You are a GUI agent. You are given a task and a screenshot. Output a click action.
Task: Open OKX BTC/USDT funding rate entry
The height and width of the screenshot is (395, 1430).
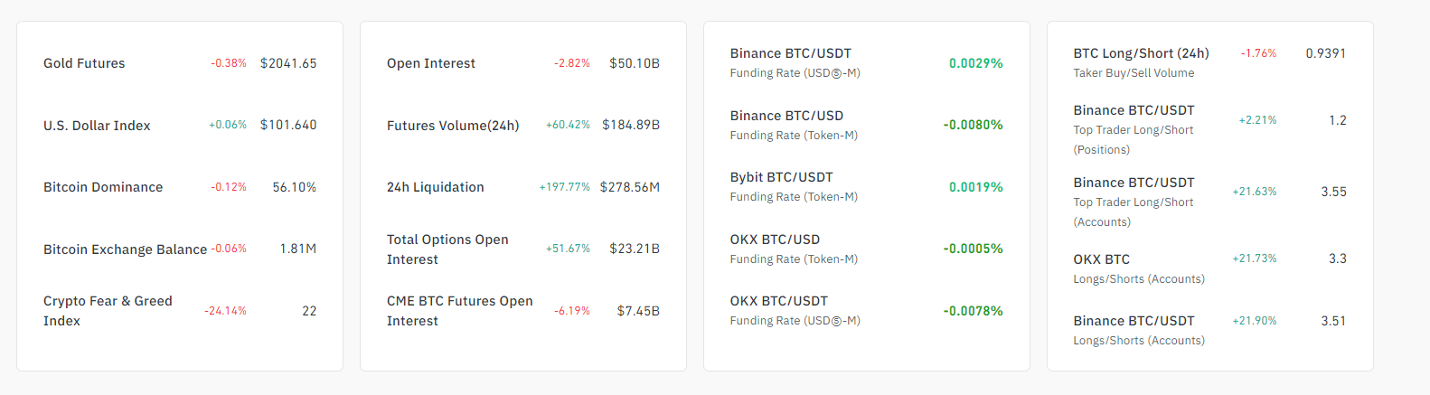coord(778,301)
